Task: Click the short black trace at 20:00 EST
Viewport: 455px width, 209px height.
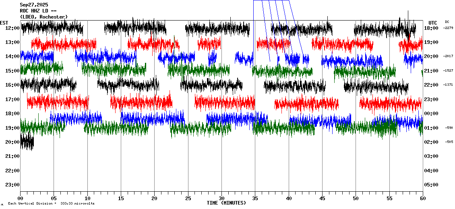Action: coord(27,142)
